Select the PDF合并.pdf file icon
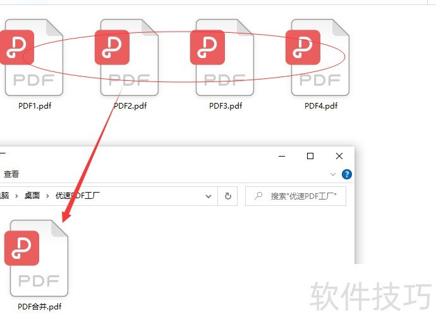436x329 pixels. (x=36, y=258)
